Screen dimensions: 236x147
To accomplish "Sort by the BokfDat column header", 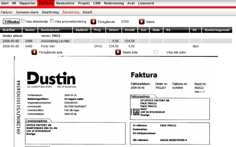I will [x=11, y=30].
